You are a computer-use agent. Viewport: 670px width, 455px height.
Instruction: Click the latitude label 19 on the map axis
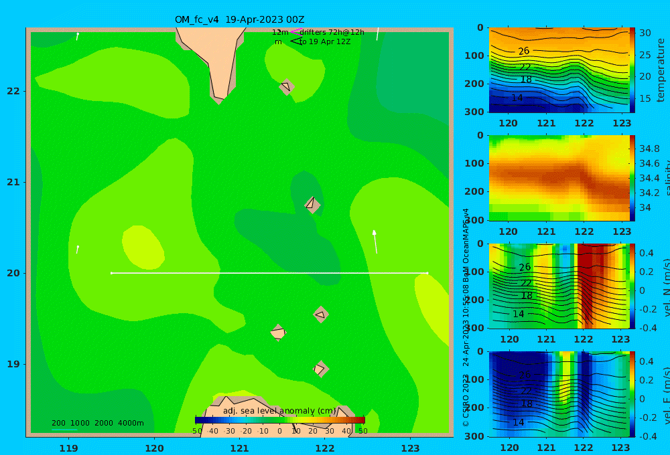[13, 364]
